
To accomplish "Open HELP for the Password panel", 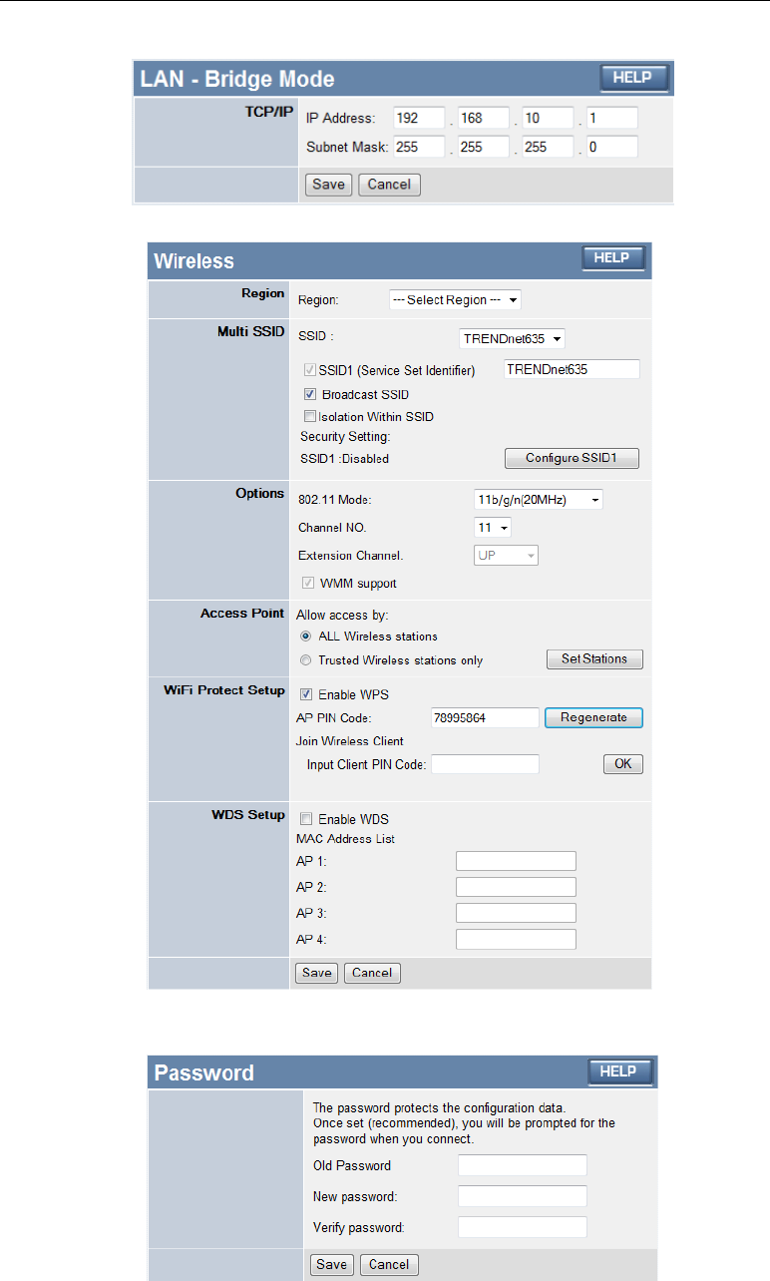I will coord(618,1071).
